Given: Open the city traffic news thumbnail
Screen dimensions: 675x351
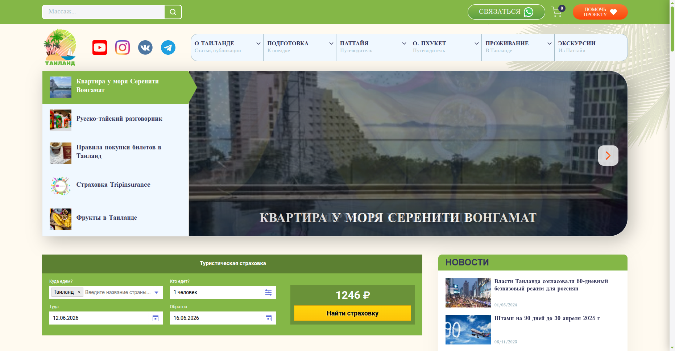Looking at the screenshot, I should click(468, 293).
